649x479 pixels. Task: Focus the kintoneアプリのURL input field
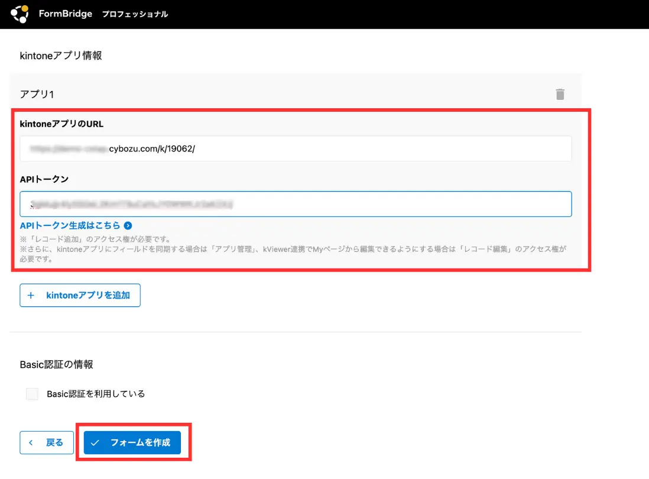click(296, 148)
